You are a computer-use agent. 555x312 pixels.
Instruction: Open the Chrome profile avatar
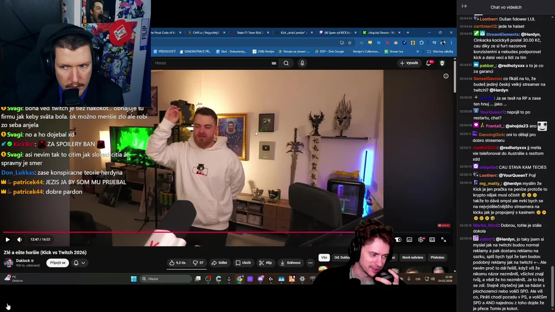coord(443,43)
